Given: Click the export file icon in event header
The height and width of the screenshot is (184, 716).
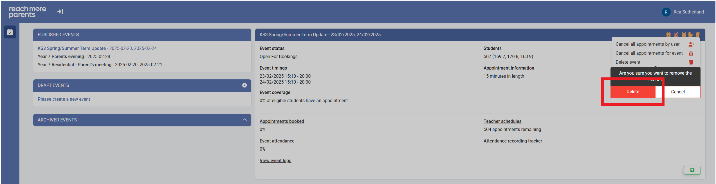Looking at the screenshot, I should [691, 34].
